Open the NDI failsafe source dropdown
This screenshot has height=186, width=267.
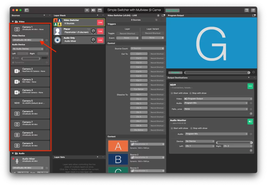click(216, 109)
